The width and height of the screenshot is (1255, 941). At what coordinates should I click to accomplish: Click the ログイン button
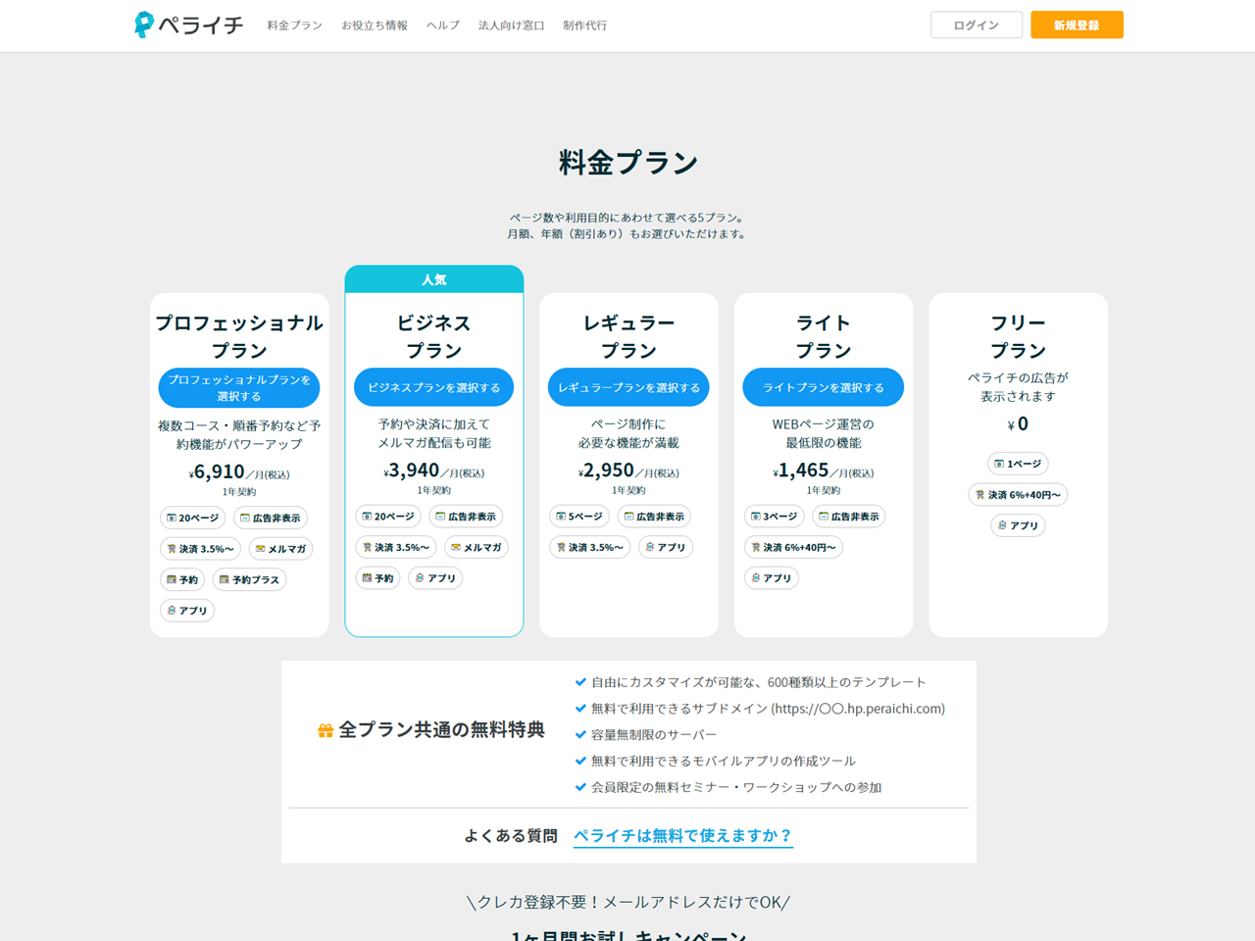click(x=977, y=25)
